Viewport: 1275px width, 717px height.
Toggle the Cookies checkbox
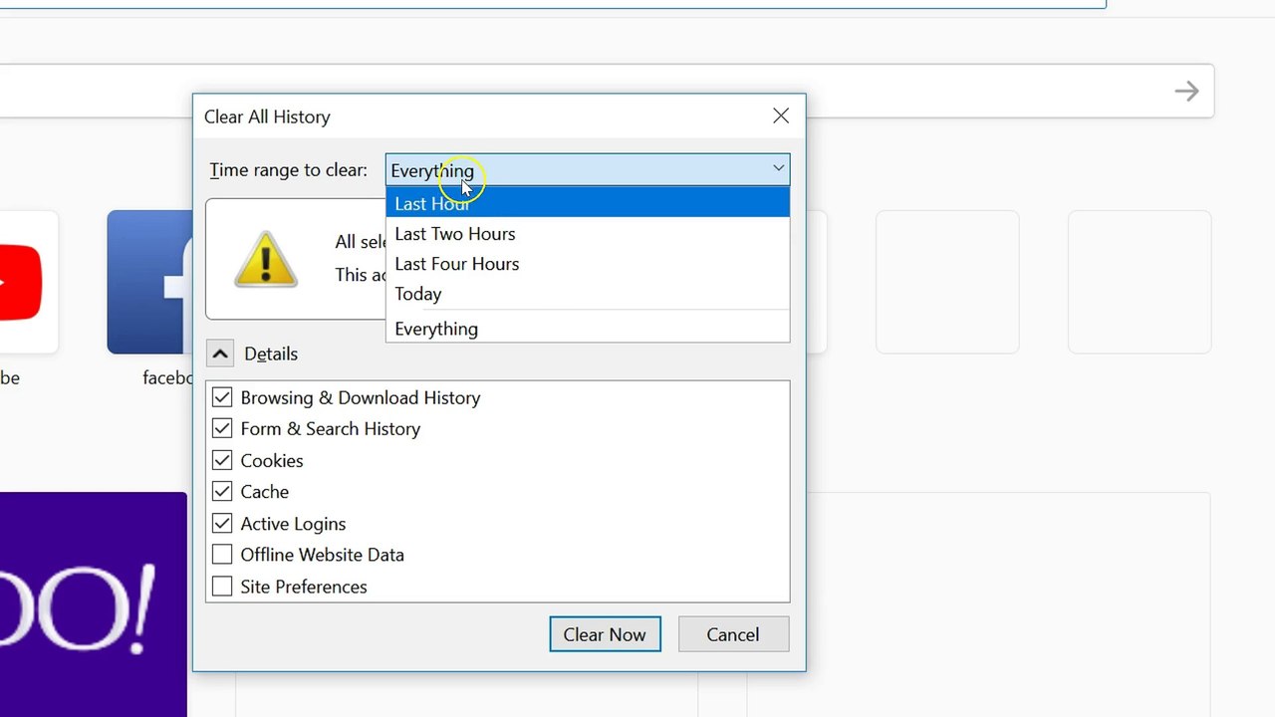222,460
